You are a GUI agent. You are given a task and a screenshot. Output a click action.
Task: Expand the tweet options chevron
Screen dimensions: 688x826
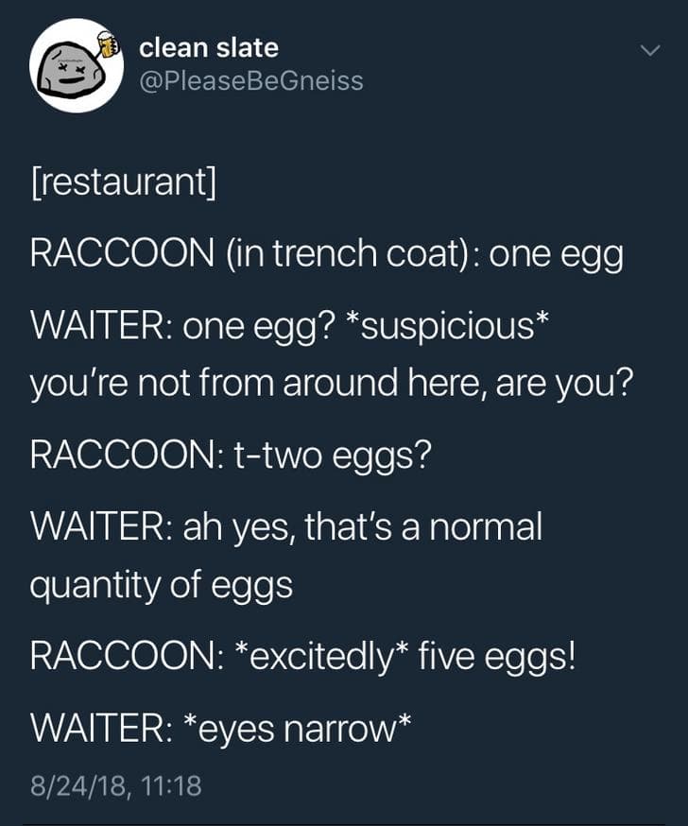point(650,50)
